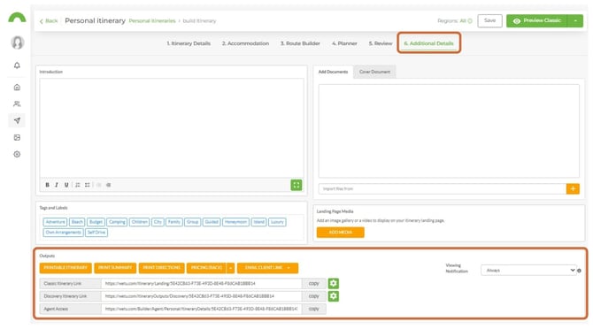Click the Agent Access URL field
This screenshot has width=593, height=329.
click(x=202, y=309)
